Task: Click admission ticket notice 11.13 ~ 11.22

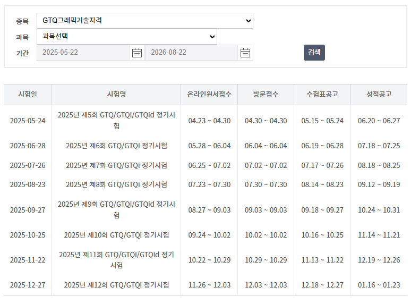Action: [x=322, y=260]
